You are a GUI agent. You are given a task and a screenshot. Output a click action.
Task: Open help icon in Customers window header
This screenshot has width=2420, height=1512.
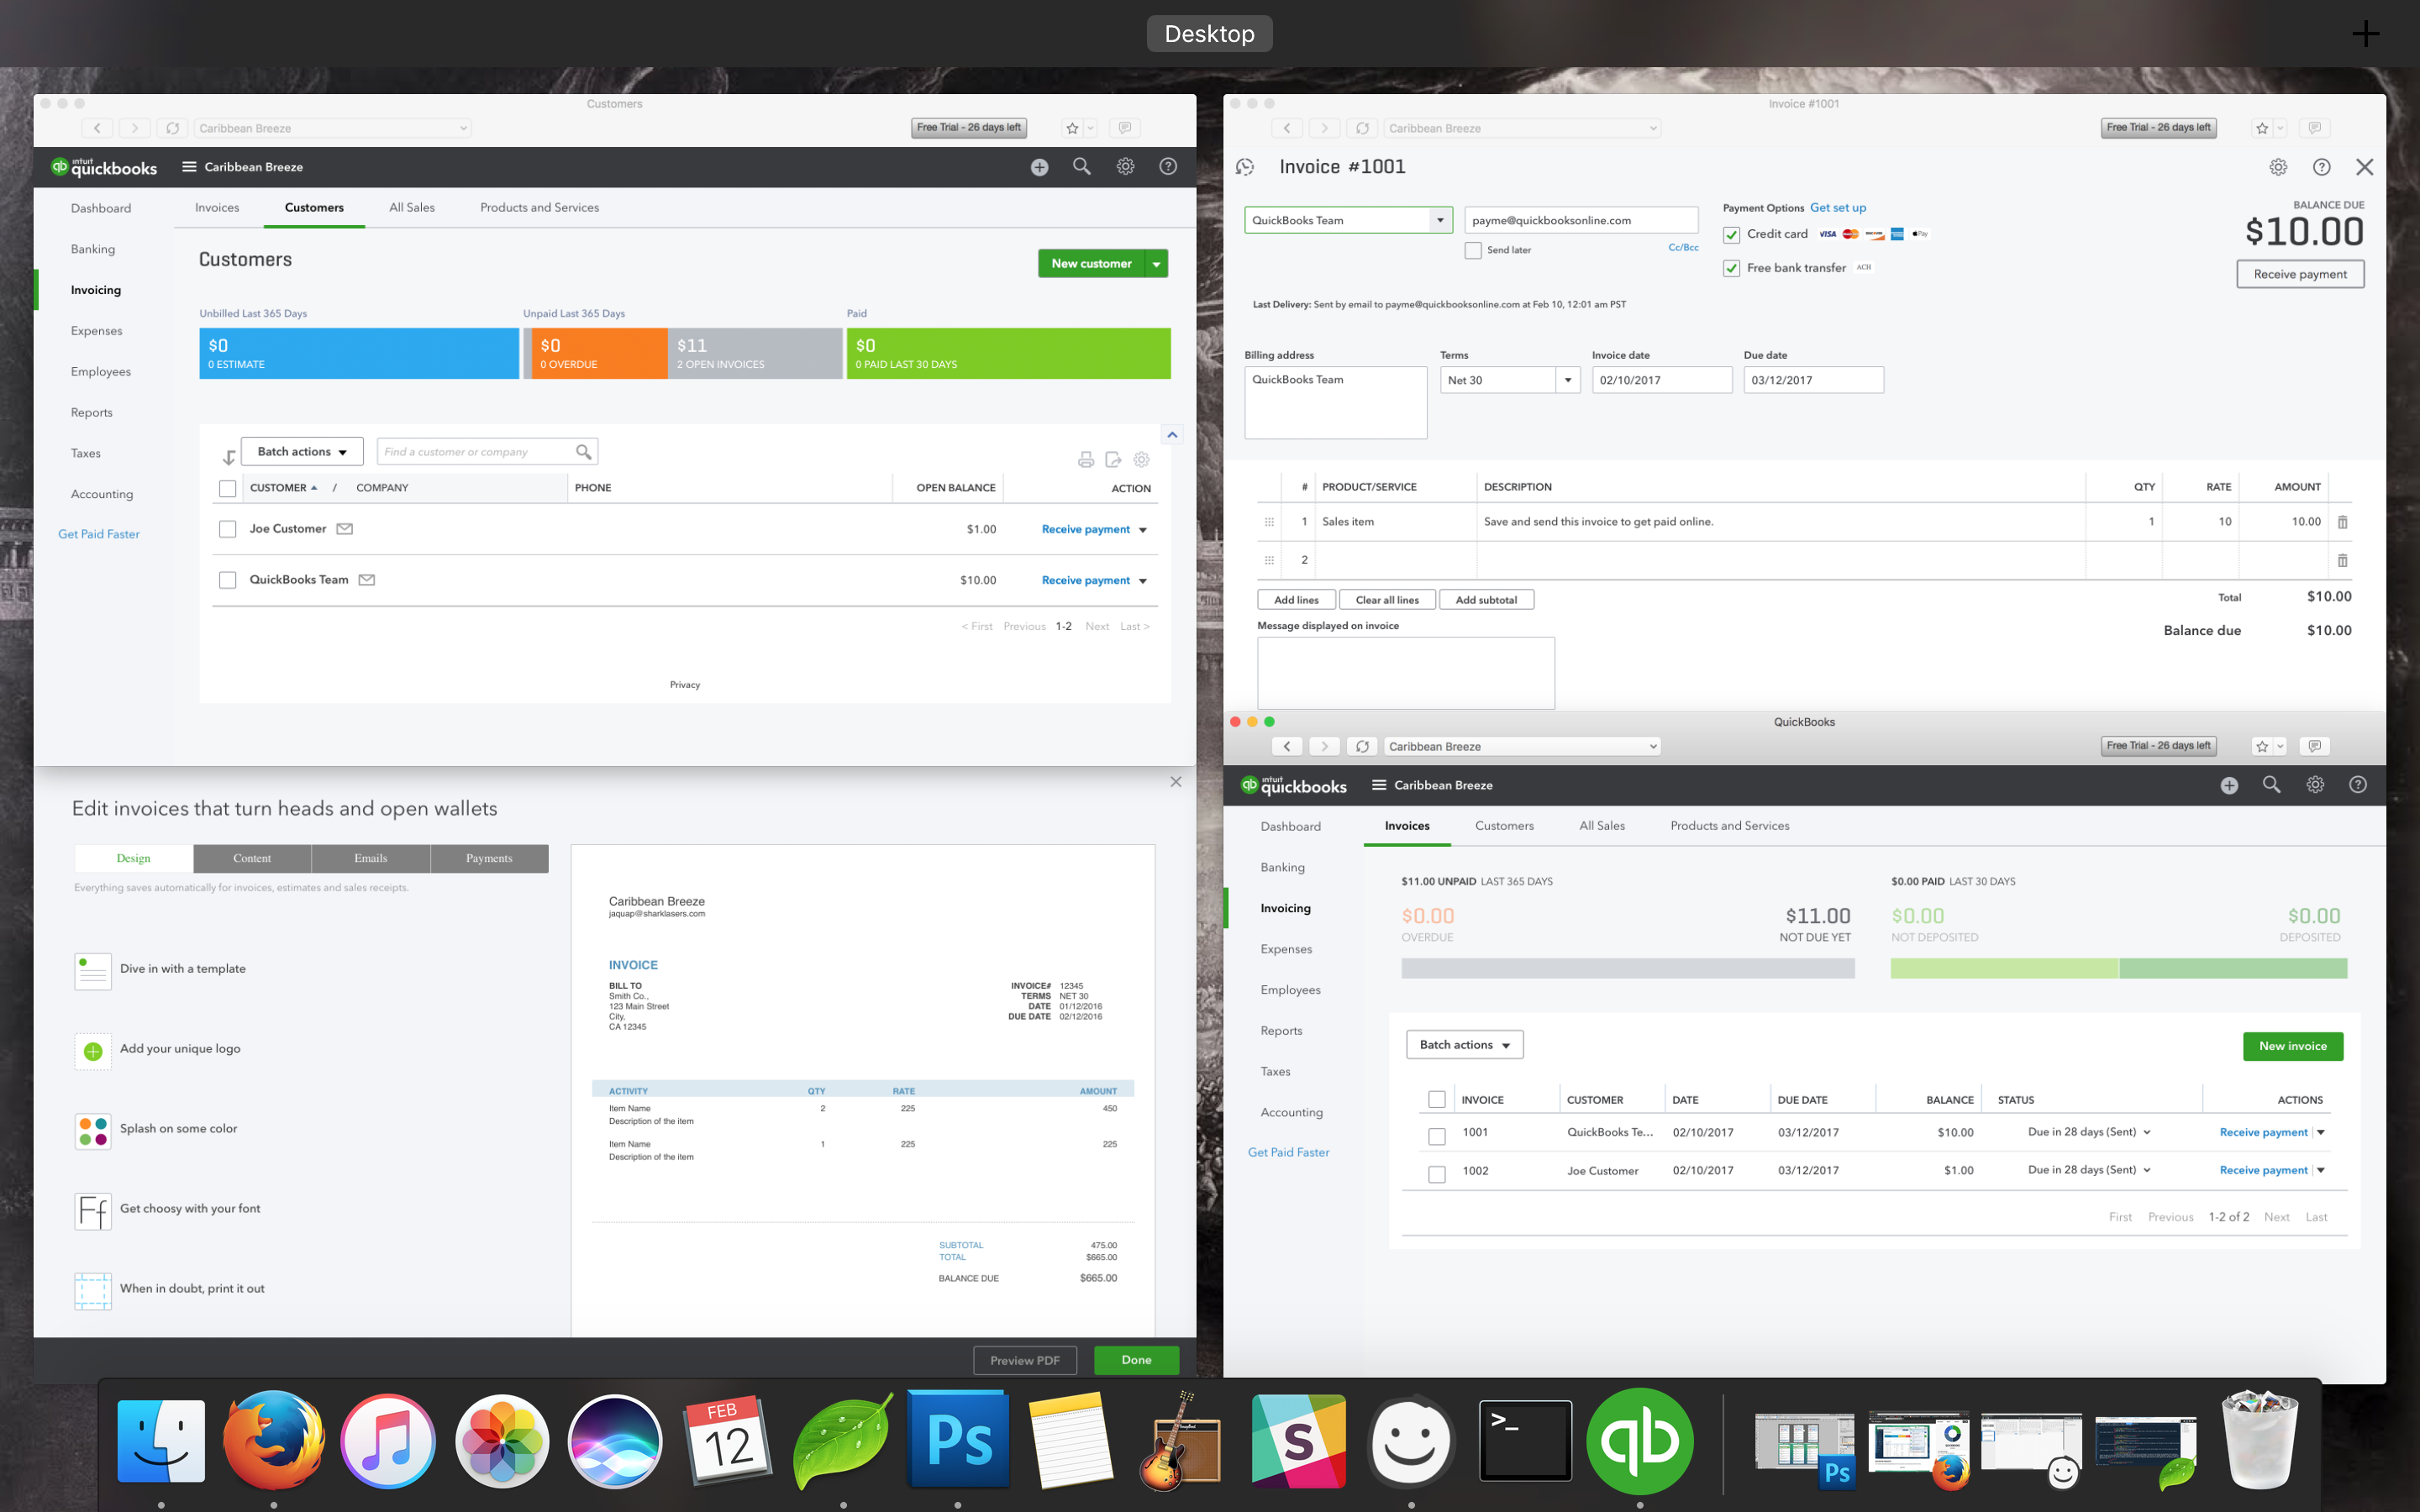click(x=1168, y=167)
